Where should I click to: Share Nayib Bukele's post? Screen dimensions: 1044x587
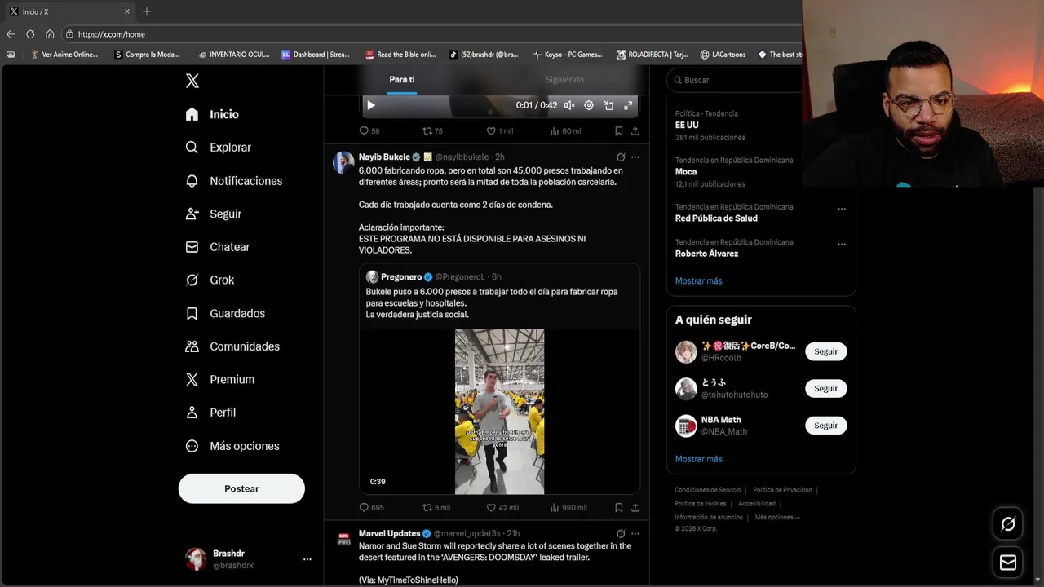pyautogui.click(x=635, y=507)
